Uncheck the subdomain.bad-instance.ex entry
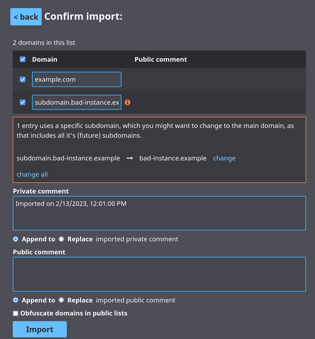The width and height of the screenshot is (315, 339). 22,102
